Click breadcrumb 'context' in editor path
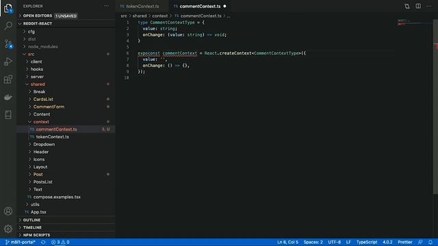 (159, 16)
